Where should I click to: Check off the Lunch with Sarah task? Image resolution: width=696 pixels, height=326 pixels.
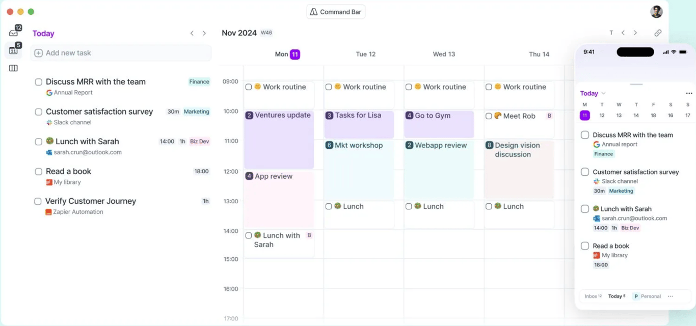(x=38, y=141)
